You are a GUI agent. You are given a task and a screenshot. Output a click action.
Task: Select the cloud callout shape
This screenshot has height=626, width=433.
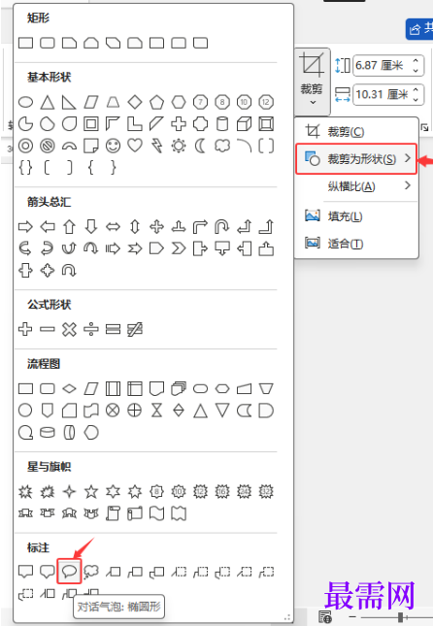coord(91,572)
